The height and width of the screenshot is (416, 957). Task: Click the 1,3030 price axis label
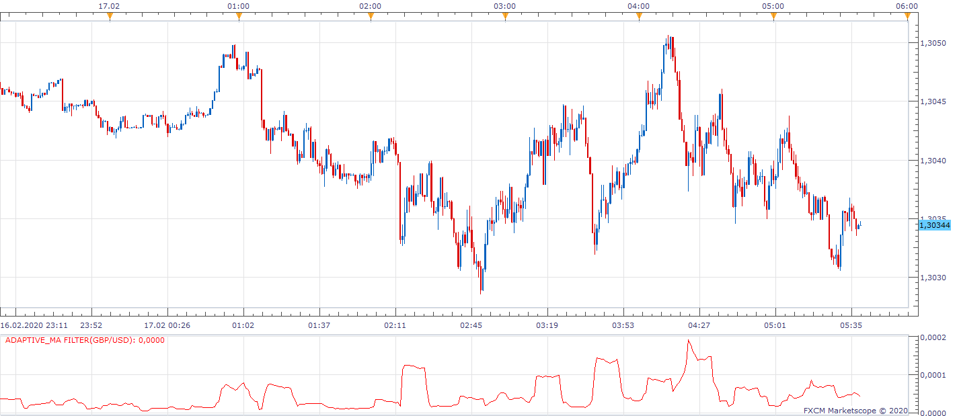(933, 278)
